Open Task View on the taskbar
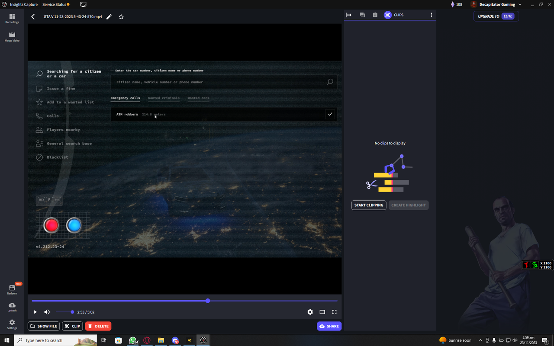 point(104,340)
